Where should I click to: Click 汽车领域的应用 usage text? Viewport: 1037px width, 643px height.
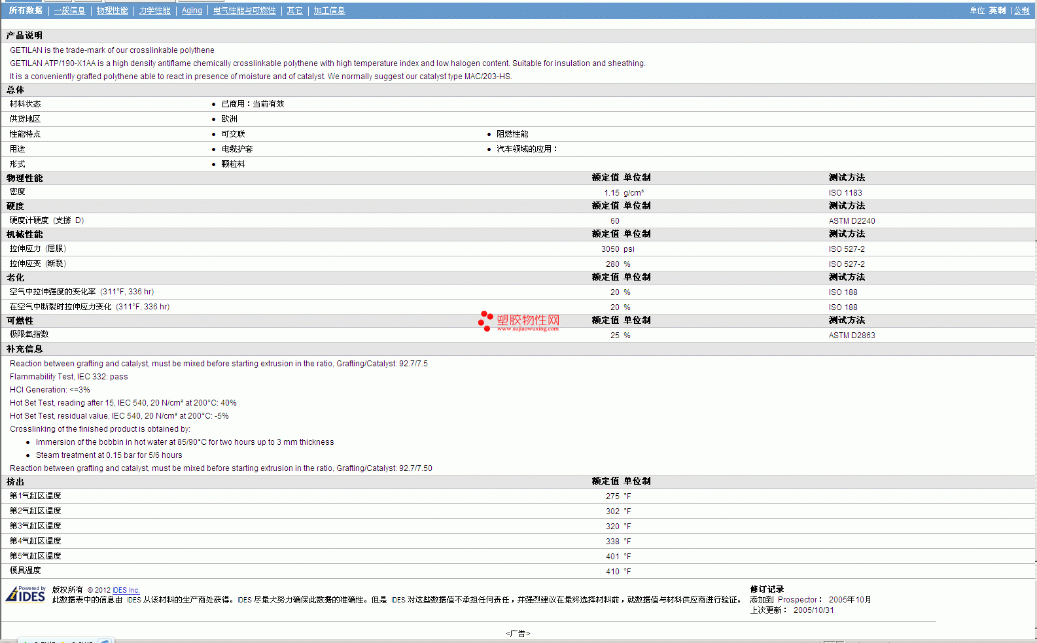tap(527, 149)
